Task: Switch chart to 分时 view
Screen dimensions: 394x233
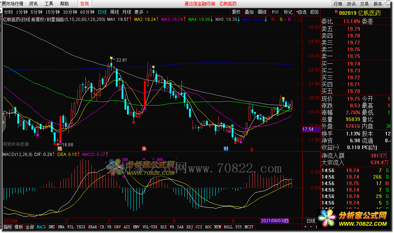Action: point(8,12)
